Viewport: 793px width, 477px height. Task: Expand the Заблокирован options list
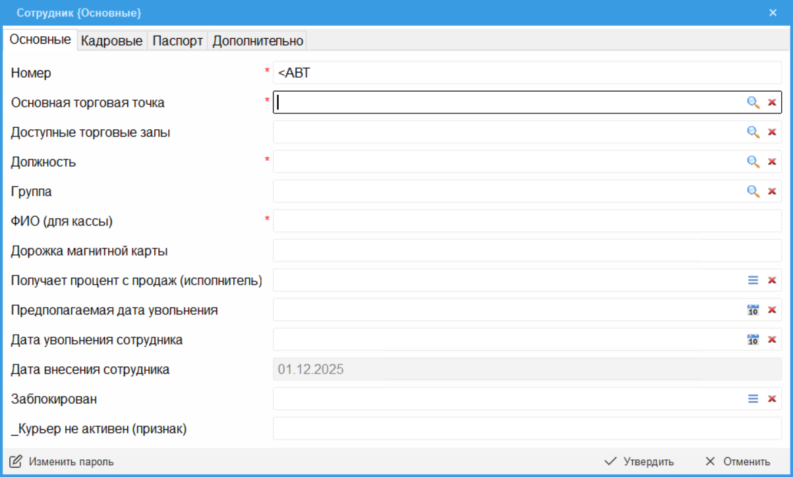pyautogui.click(x=753, y=399)
